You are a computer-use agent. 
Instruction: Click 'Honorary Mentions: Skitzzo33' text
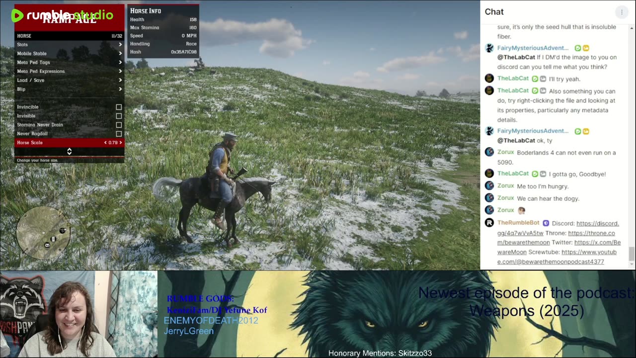(x=380, y=354)
